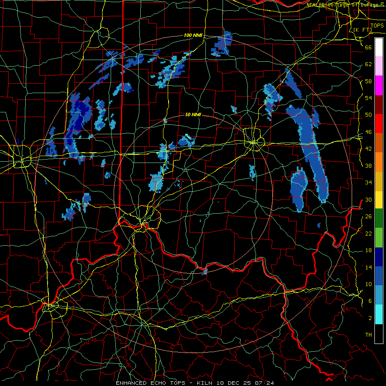Image resolution: width=386 pixels, height=386 pixels.
Task: Click the '07:24' timestamp in the caption
Action: [x=265, y=383]
